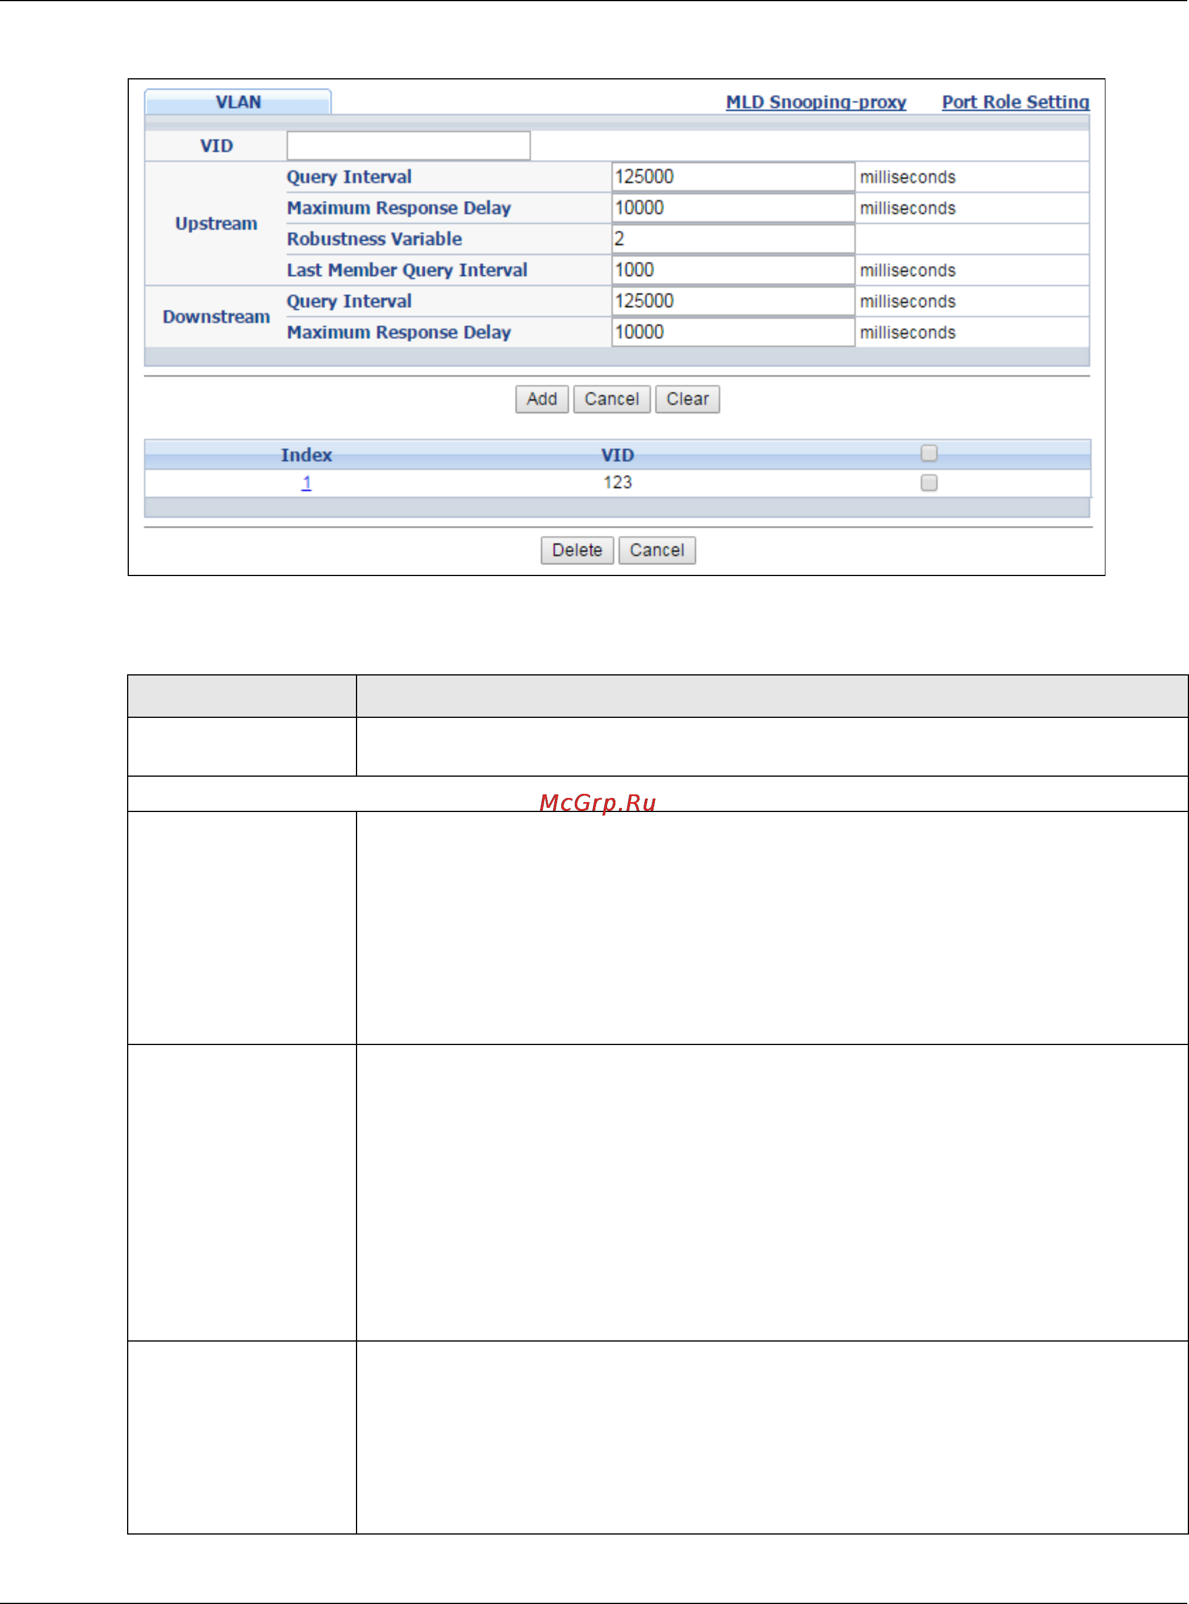Image resolution: width=1189 pixels, height=1604 pixels.
Task: Click the Downstream Query Interval field
Action: point(732,301)
